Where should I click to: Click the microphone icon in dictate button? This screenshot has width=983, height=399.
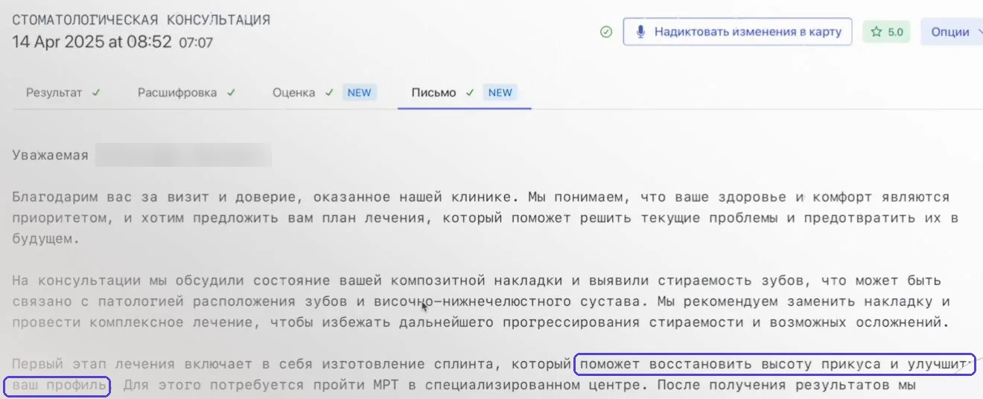pyautogui.click(x=640, y=32)
